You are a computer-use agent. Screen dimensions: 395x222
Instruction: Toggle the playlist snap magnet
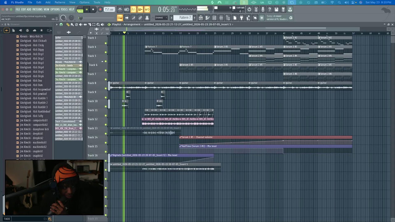61,24
